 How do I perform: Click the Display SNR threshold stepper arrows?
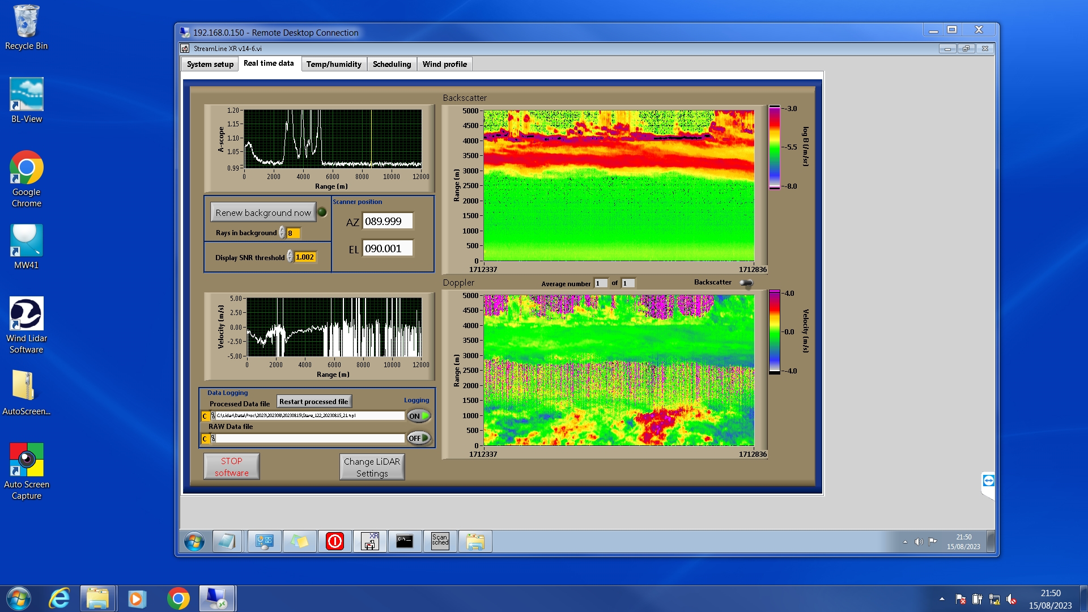(x=290, y=257)
